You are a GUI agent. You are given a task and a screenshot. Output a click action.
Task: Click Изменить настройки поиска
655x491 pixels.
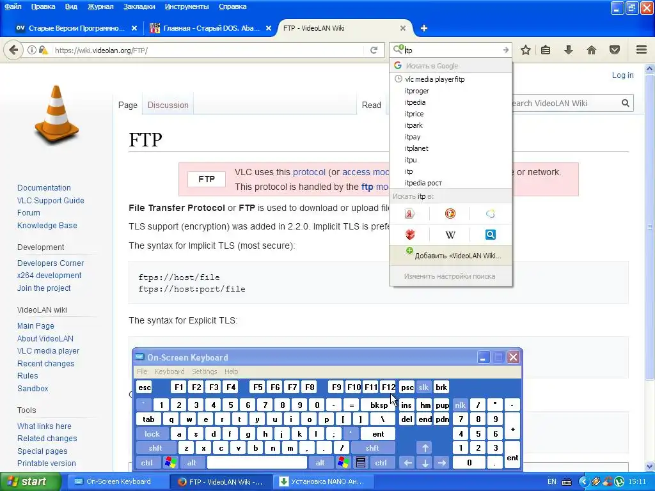coord(450,276)
